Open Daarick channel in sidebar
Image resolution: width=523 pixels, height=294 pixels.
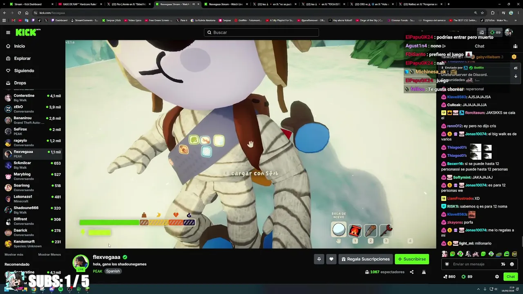[33, 232]
